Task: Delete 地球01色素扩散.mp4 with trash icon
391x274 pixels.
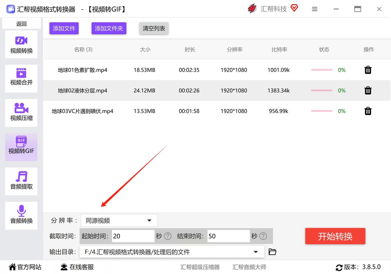Action: click(368, 70)
